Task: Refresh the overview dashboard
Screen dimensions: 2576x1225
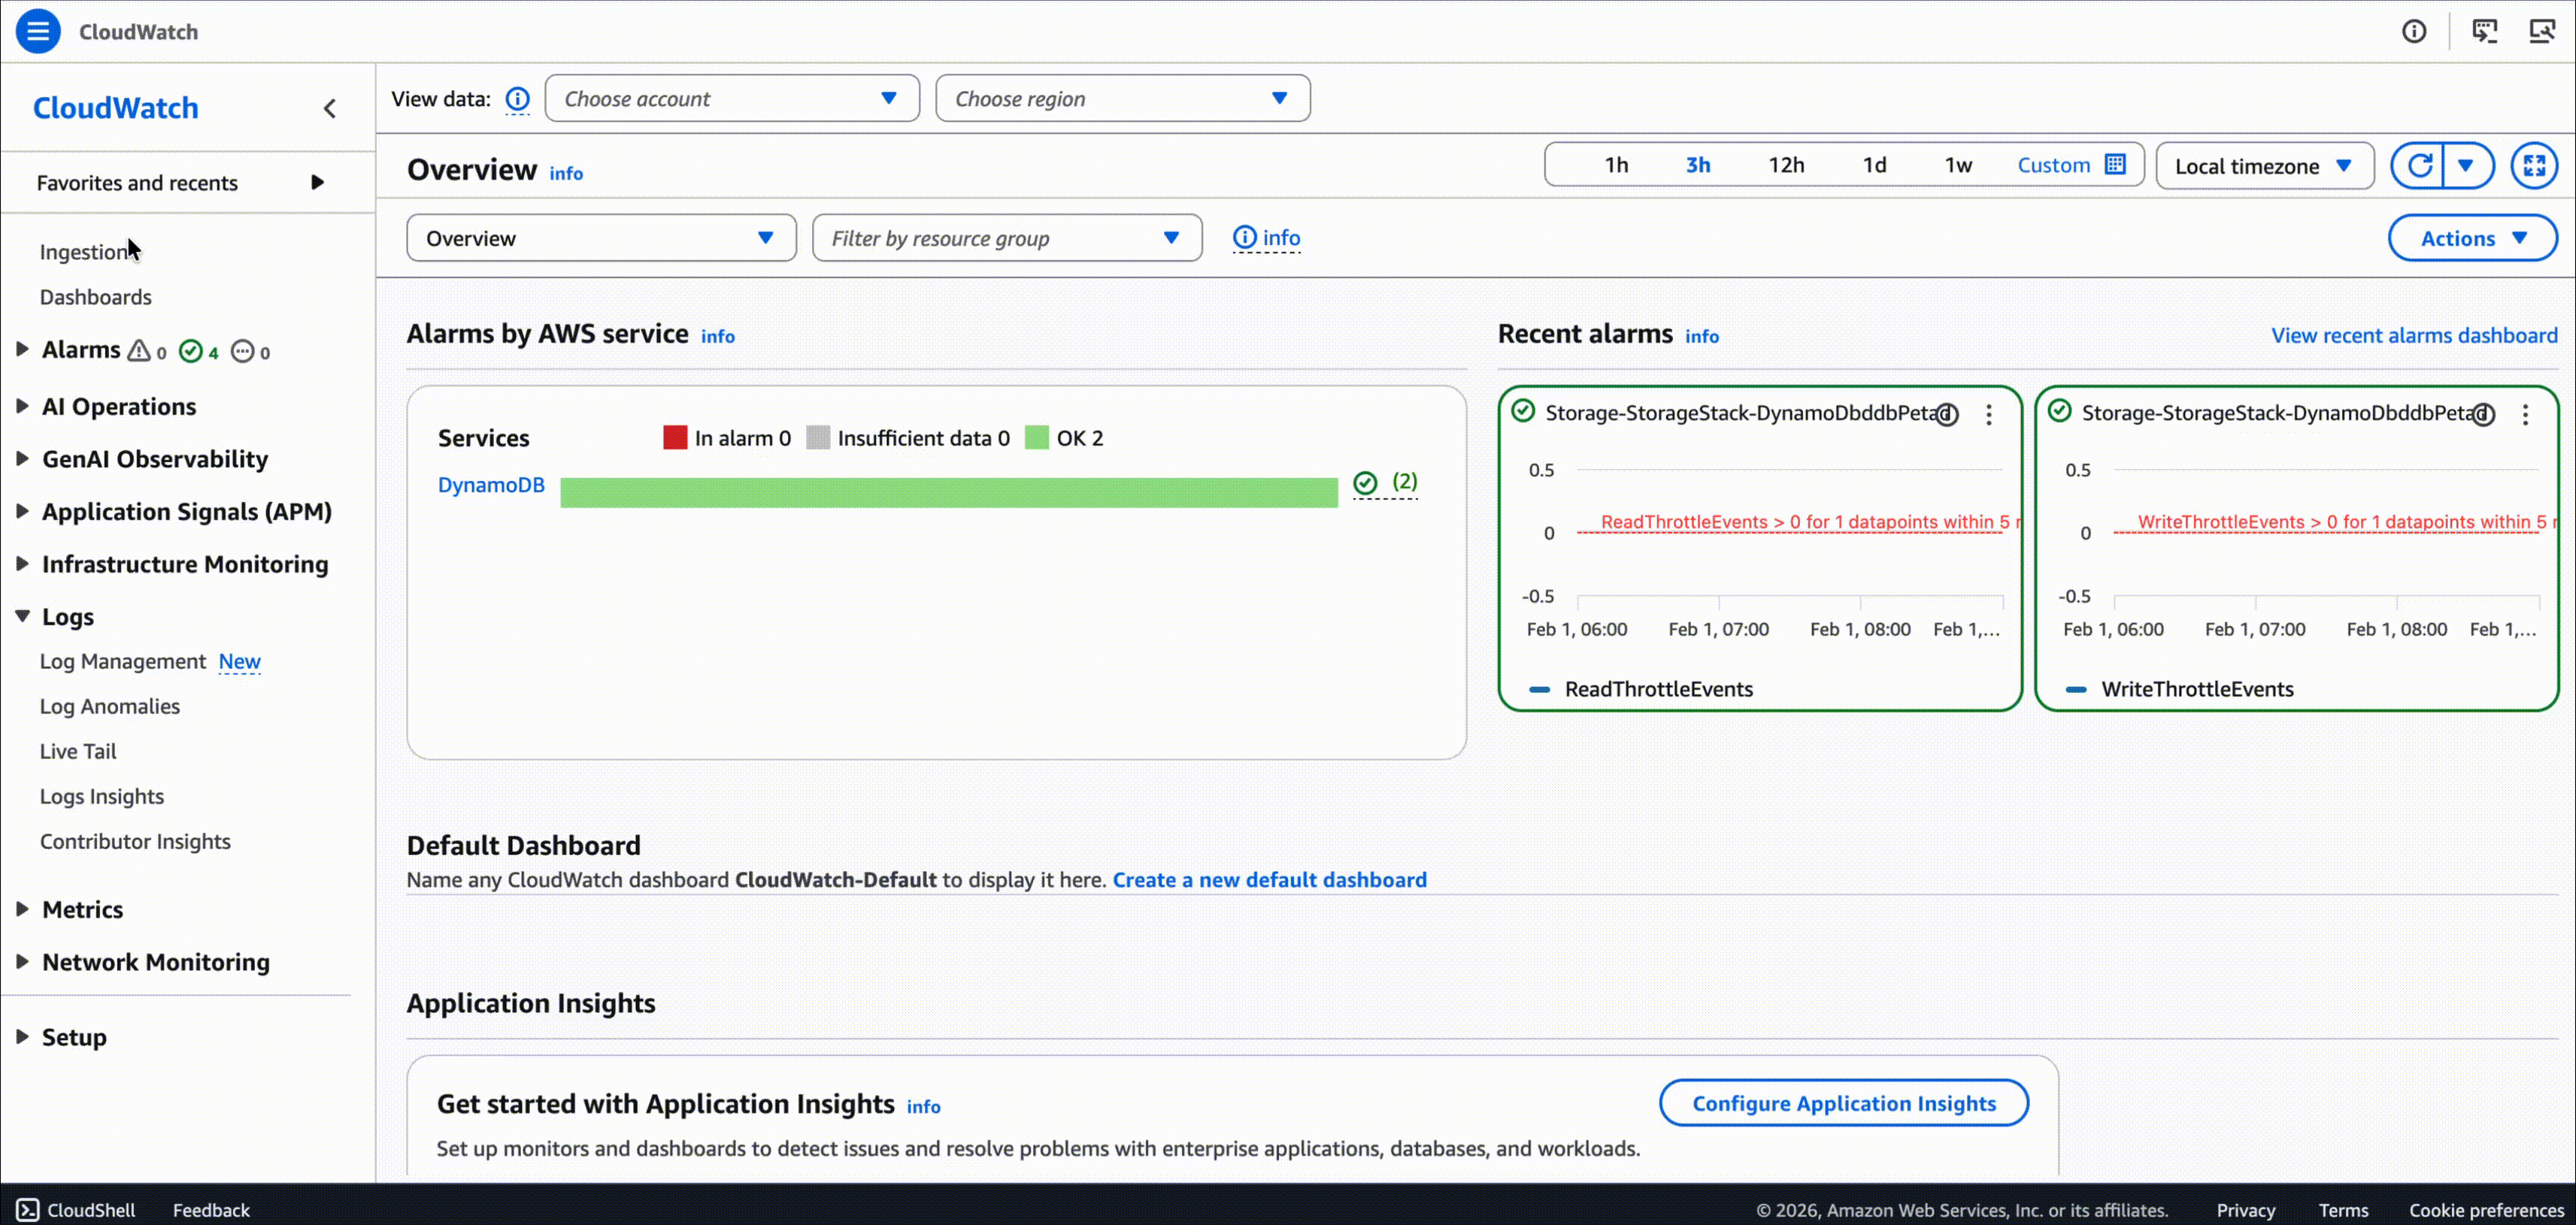Action: point(2418,165)
